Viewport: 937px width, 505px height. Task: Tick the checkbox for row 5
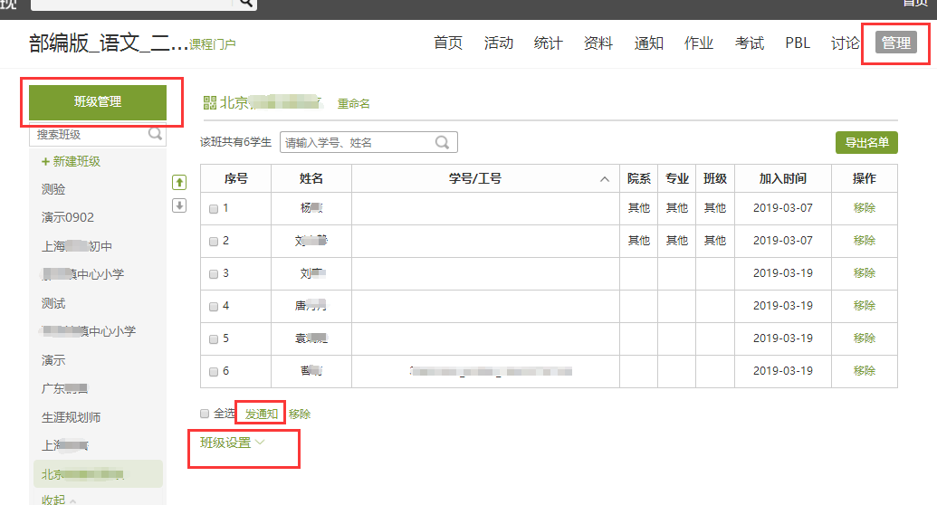(214, 339)
